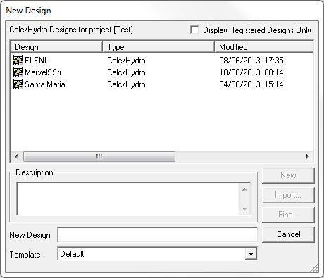Click Calc/Hydro type in ELENI row

tap(126, 61)
